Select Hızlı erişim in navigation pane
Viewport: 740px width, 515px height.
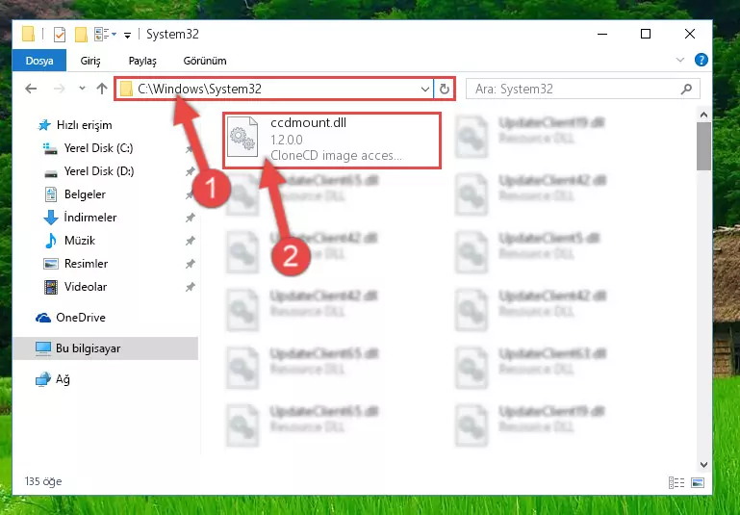[x=75, y=125]
